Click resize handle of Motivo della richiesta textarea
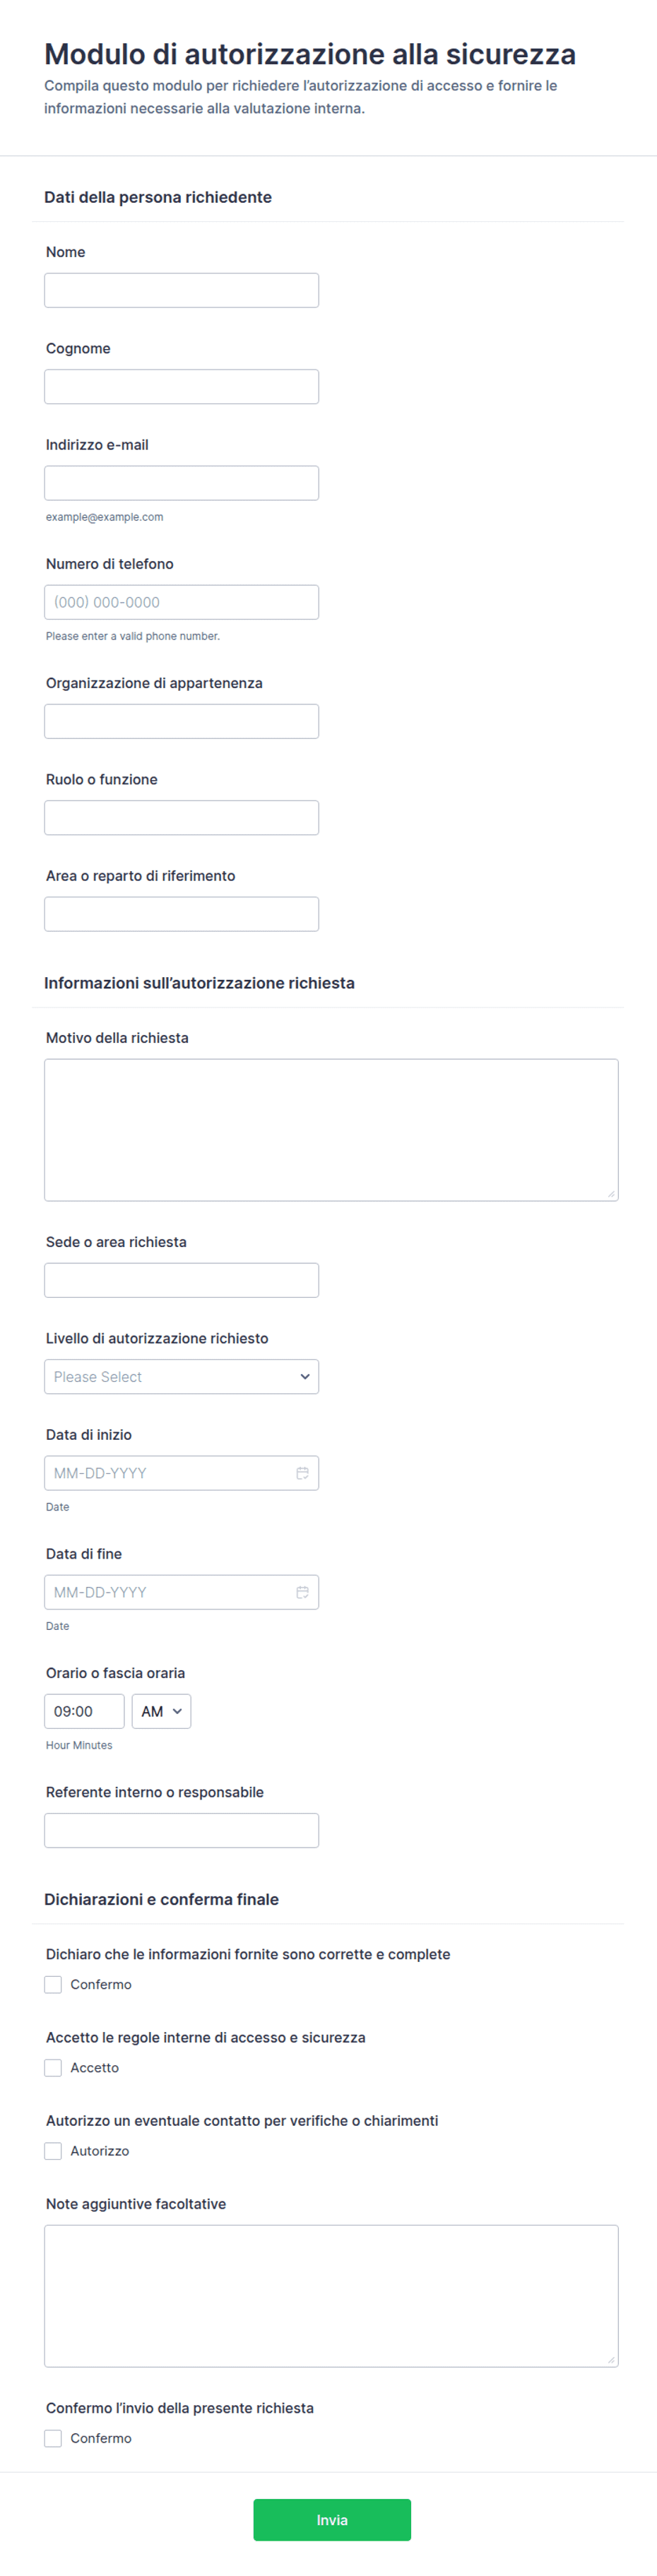This screenshot has width=657, height=2576. click(611, 1193)
